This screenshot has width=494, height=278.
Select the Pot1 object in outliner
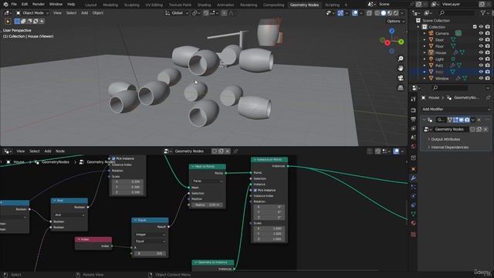pyautogui.click(x=439, y=66)
